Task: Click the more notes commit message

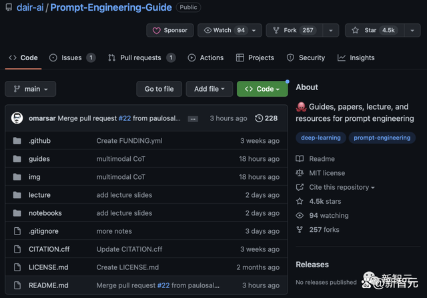Action: click(x=114, y=231)
